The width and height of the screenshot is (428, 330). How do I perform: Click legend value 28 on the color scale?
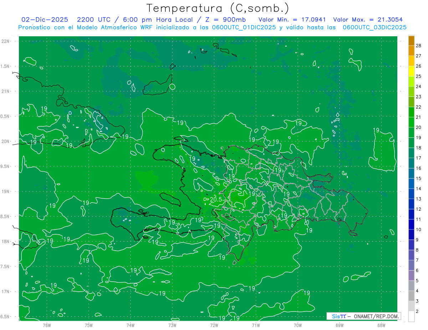click(419, 45)
